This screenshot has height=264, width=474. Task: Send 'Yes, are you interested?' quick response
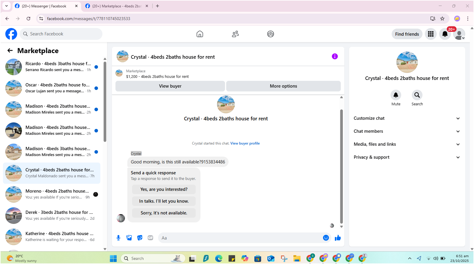[x=164, y=189]
